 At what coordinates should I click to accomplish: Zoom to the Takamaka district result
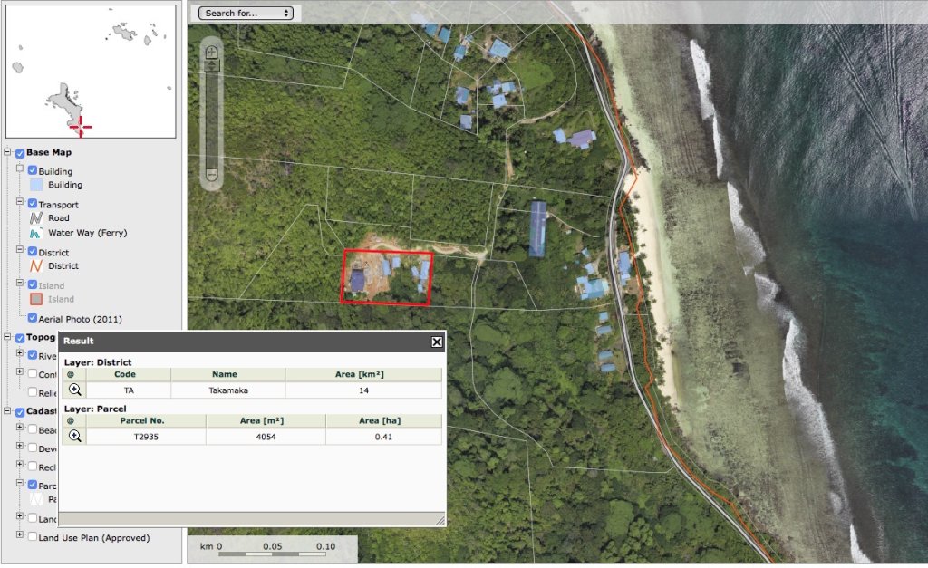point(75,390)
